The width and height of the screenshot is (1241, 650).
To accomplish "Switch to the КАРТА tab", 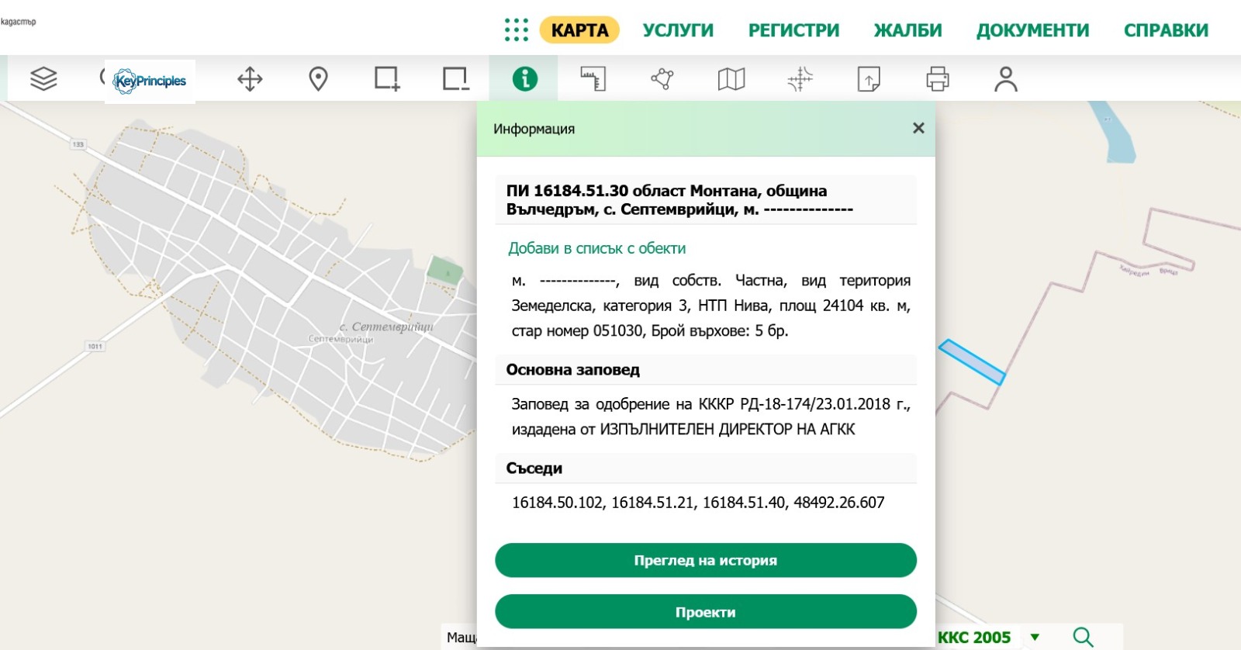I will pos(579,30).
